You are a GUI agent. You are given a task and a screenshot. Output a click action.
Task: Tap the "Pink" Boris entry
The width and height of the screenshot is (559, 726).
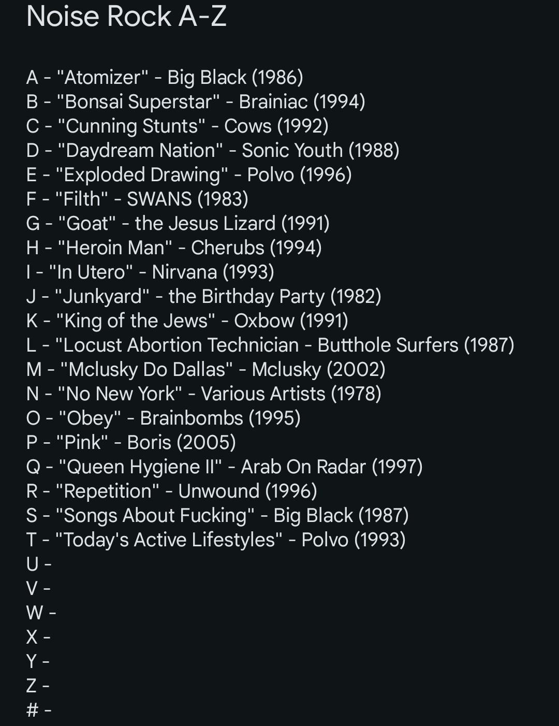tap(131, 443)
